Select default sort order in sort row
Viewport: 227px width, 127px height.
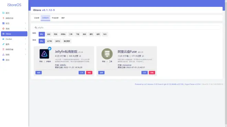coord(42,41)
